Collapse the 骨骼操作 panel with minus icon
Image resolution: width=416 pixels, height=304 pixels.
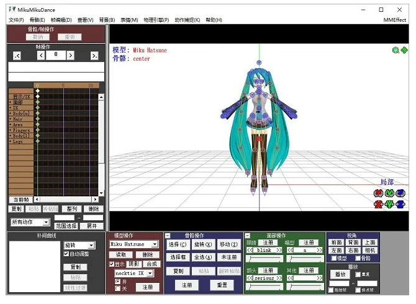[x=168, y=235]
